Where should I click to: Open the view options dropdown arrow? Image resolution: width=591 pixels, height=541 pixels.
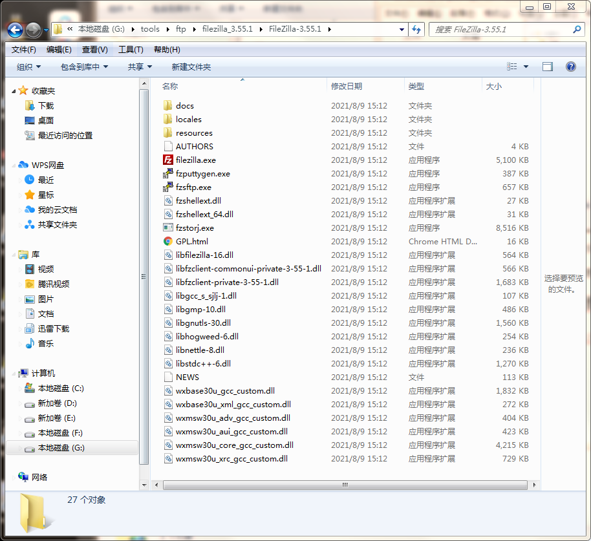[526, 67]
